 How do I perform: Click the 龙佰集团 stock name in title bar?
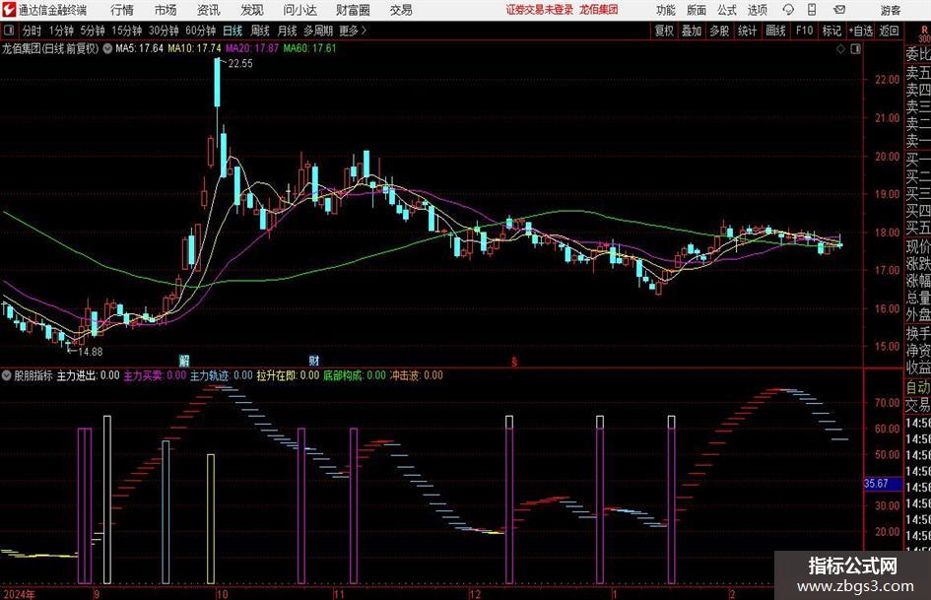tap(599, 10)
